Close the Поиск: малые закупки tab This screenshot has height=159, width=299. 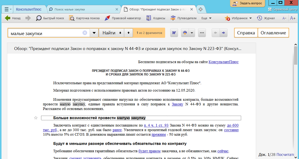pyautogui.click(x=117, y=9)
